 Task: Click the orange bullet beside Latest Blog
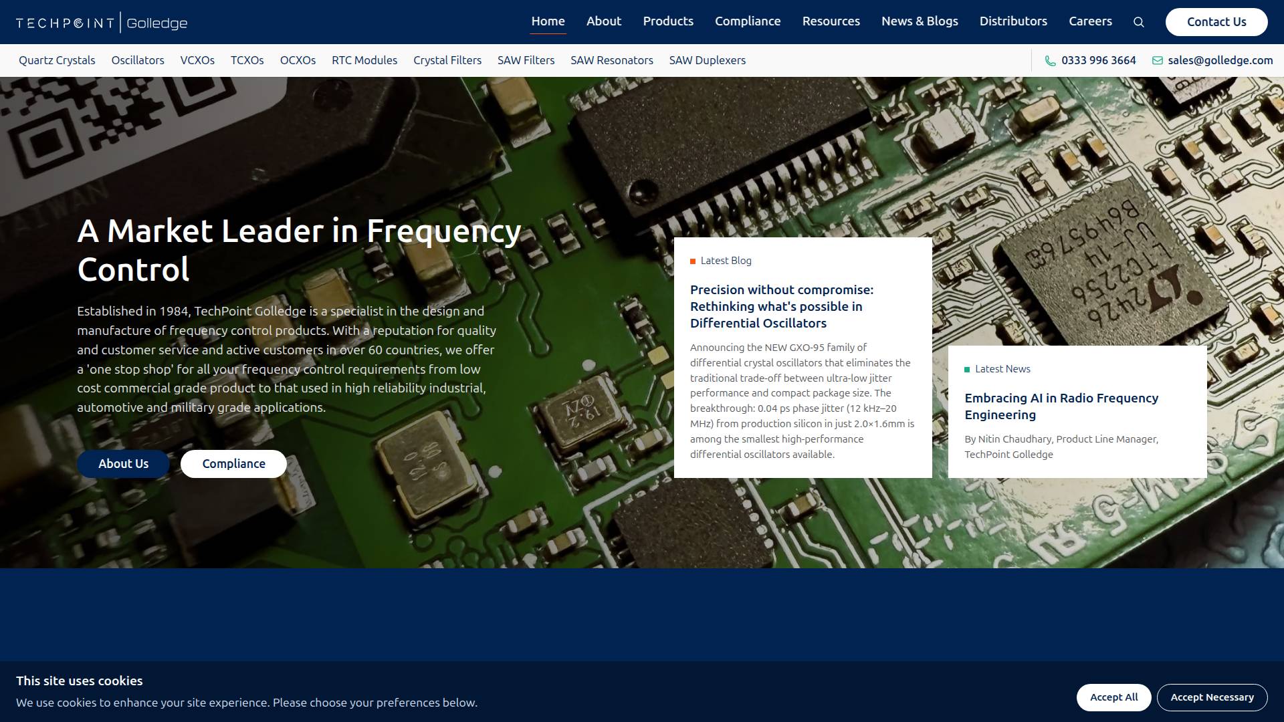click(x=693, y=261)
